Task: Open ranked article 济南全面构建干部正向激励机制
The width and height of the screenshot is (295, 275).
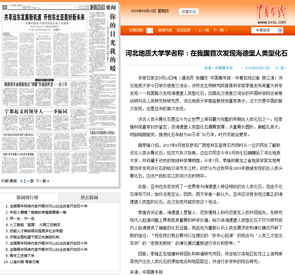Action: pyautogui.click(x=34, y=237)
